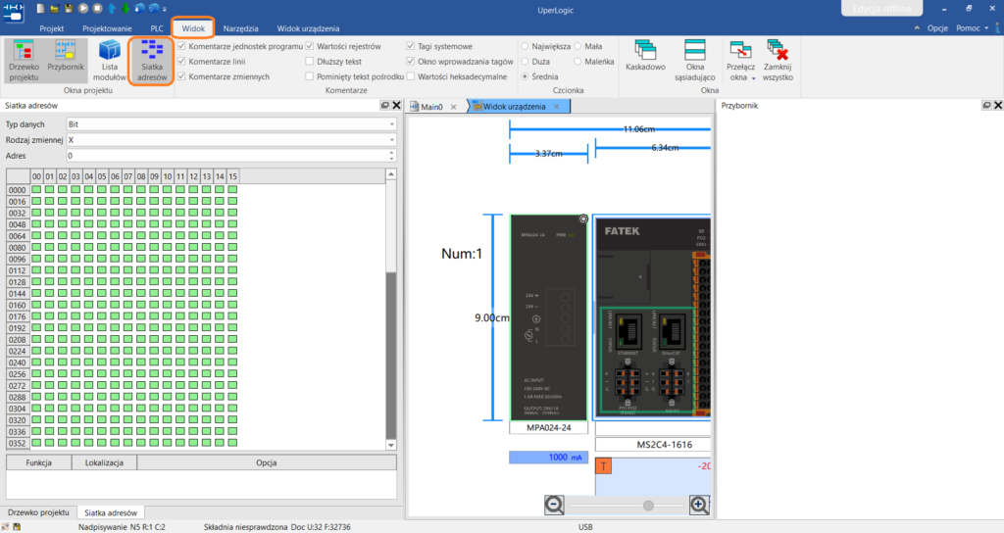
Task: Click the UperLogic application logo icon
Action: click(13, 11)
